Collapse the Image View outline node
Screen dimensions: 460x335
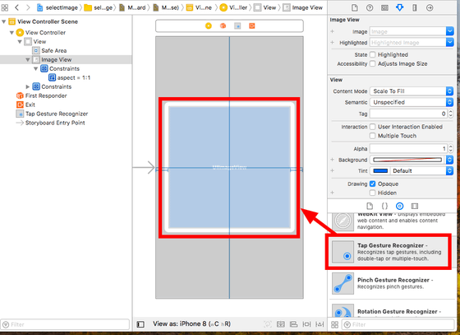28,59
